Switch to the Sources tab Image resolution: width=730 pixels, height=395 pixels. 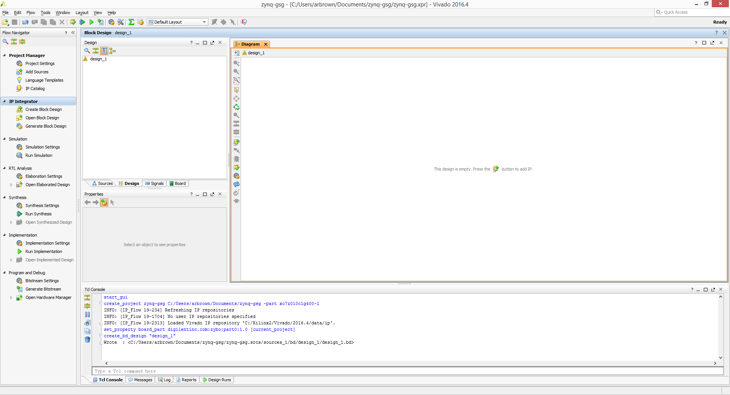[102, 183]
